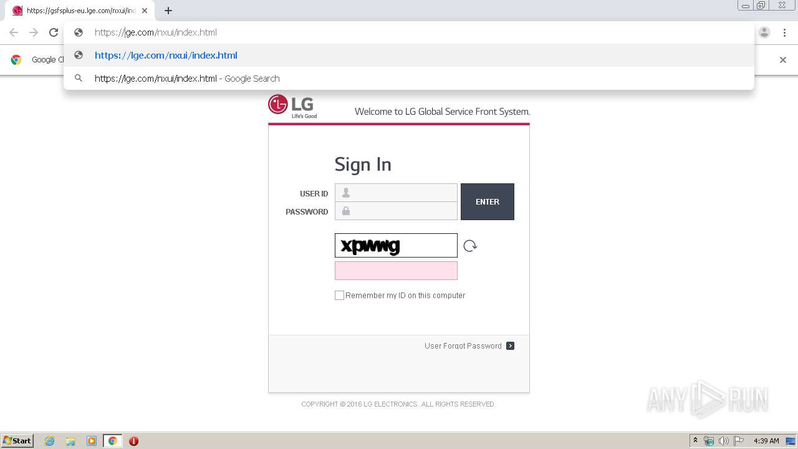
Task: Open the red Opera taskbar icon
Action: (133, 441)
